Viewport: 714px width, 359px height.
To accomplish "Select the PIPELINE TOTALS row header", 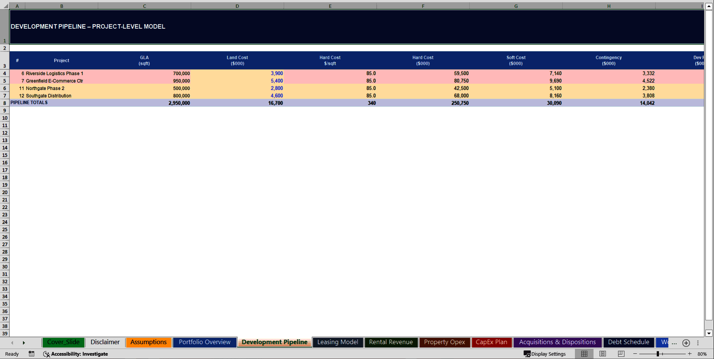I will pyautogui.click(x=4, y=103).
